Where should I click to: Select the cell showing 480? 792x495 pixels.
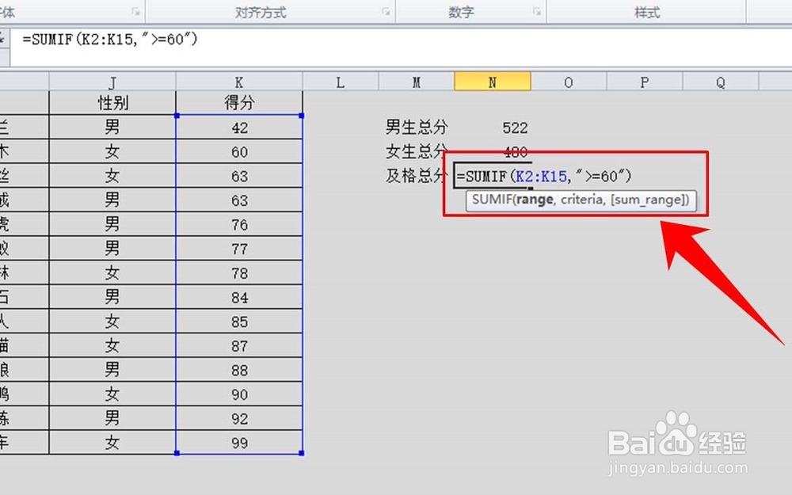point(515,151)
